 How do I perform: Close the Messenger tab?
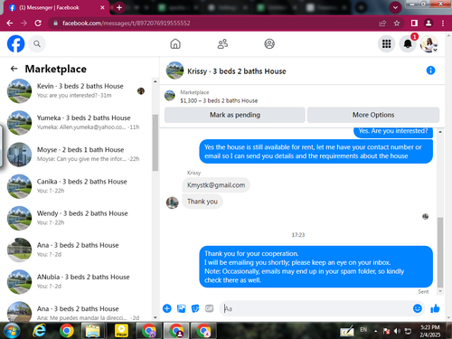click(102, 7)
